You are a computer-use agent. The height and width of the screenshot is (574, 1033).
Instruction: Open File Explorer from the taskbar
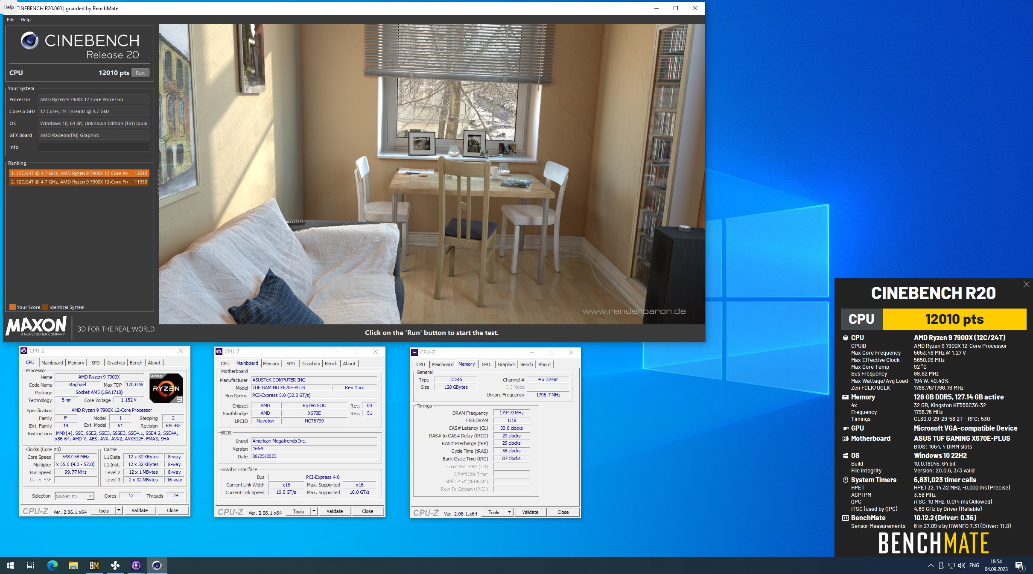73,565
